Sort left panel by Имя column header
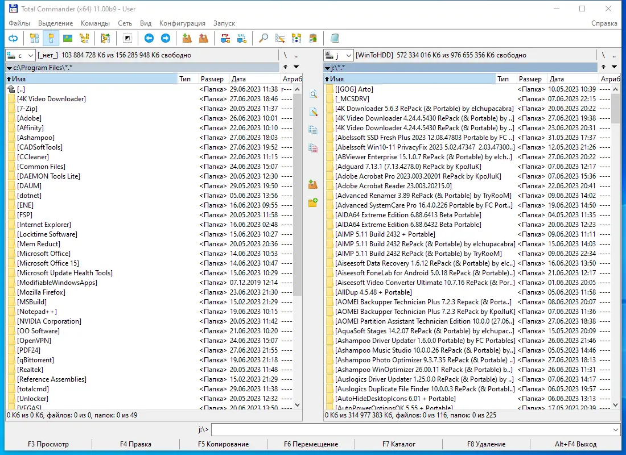Image resolution: width=626 pixels, height=455 pixels. 92,79
